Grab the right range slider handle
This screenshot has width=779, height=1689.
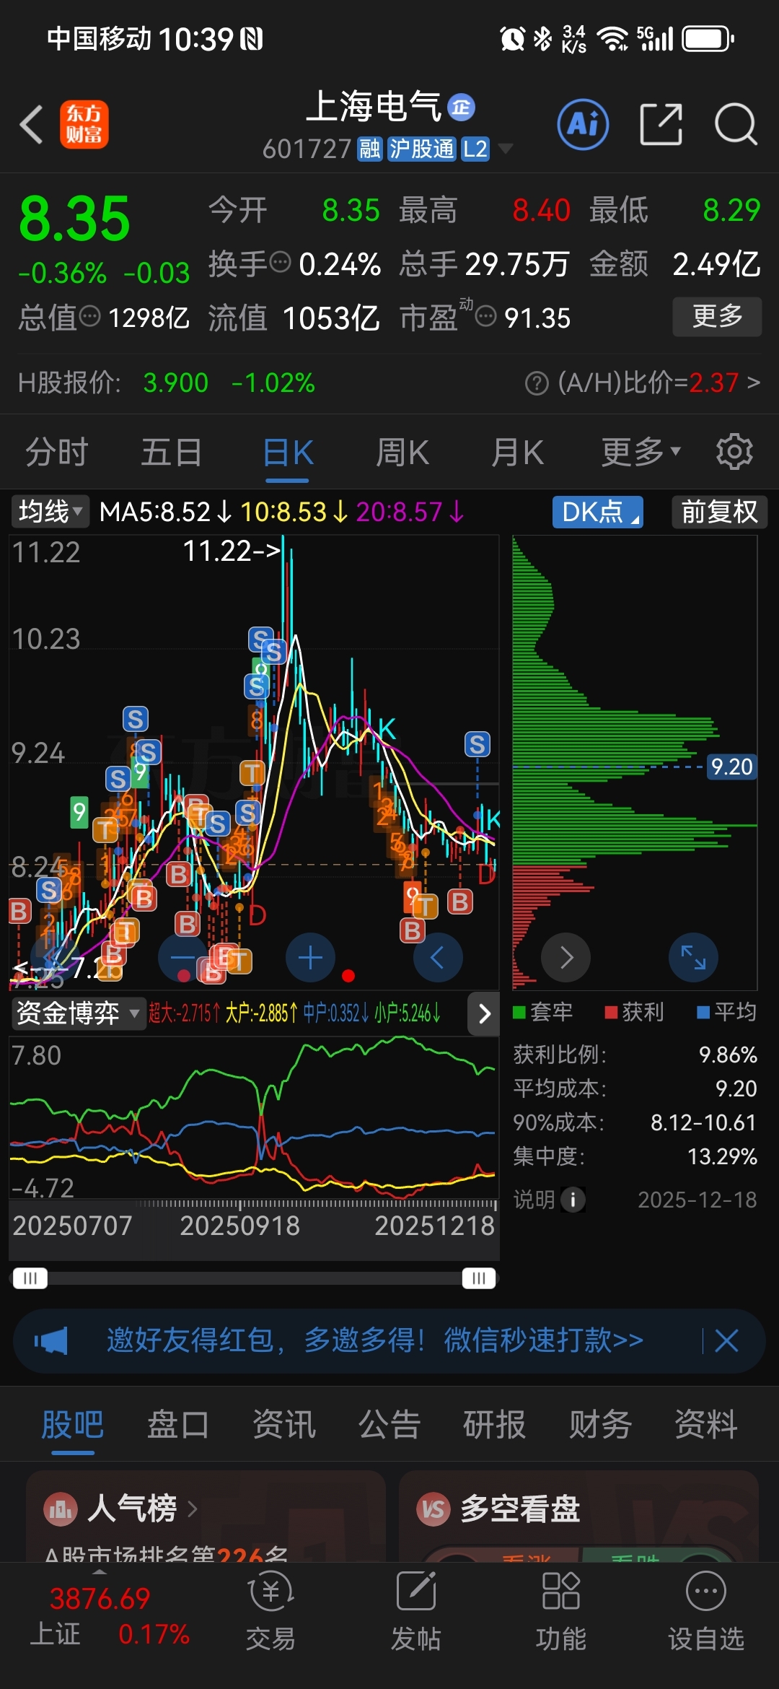pyautogui.click(x=479, y=1278)
